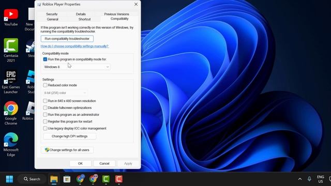Open the red Camtasia recorder taskbar icon
Viewport: 331px width, 186px height.
click(119, 179)
